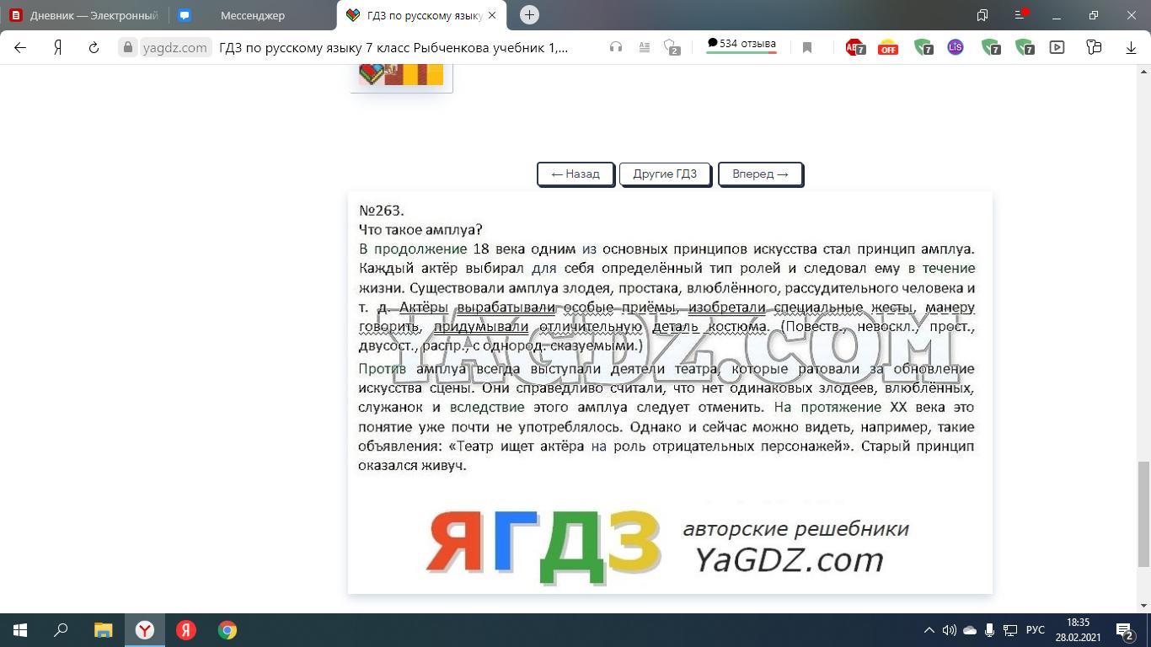Screen dimensions: 1151x647
Task: Click the headphones read-aloud icon
Action: (x=616, y=48)
